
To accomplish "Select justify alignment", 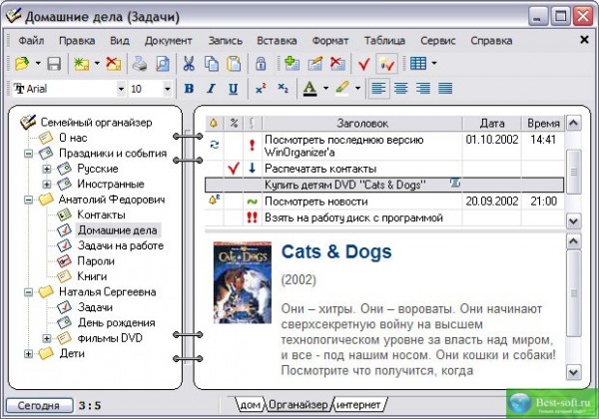I will pos(445,89).
